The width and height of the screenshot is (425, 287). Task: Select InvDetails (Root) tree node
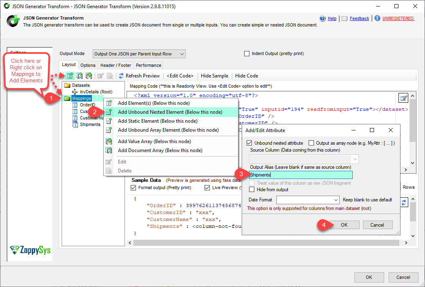96,92
